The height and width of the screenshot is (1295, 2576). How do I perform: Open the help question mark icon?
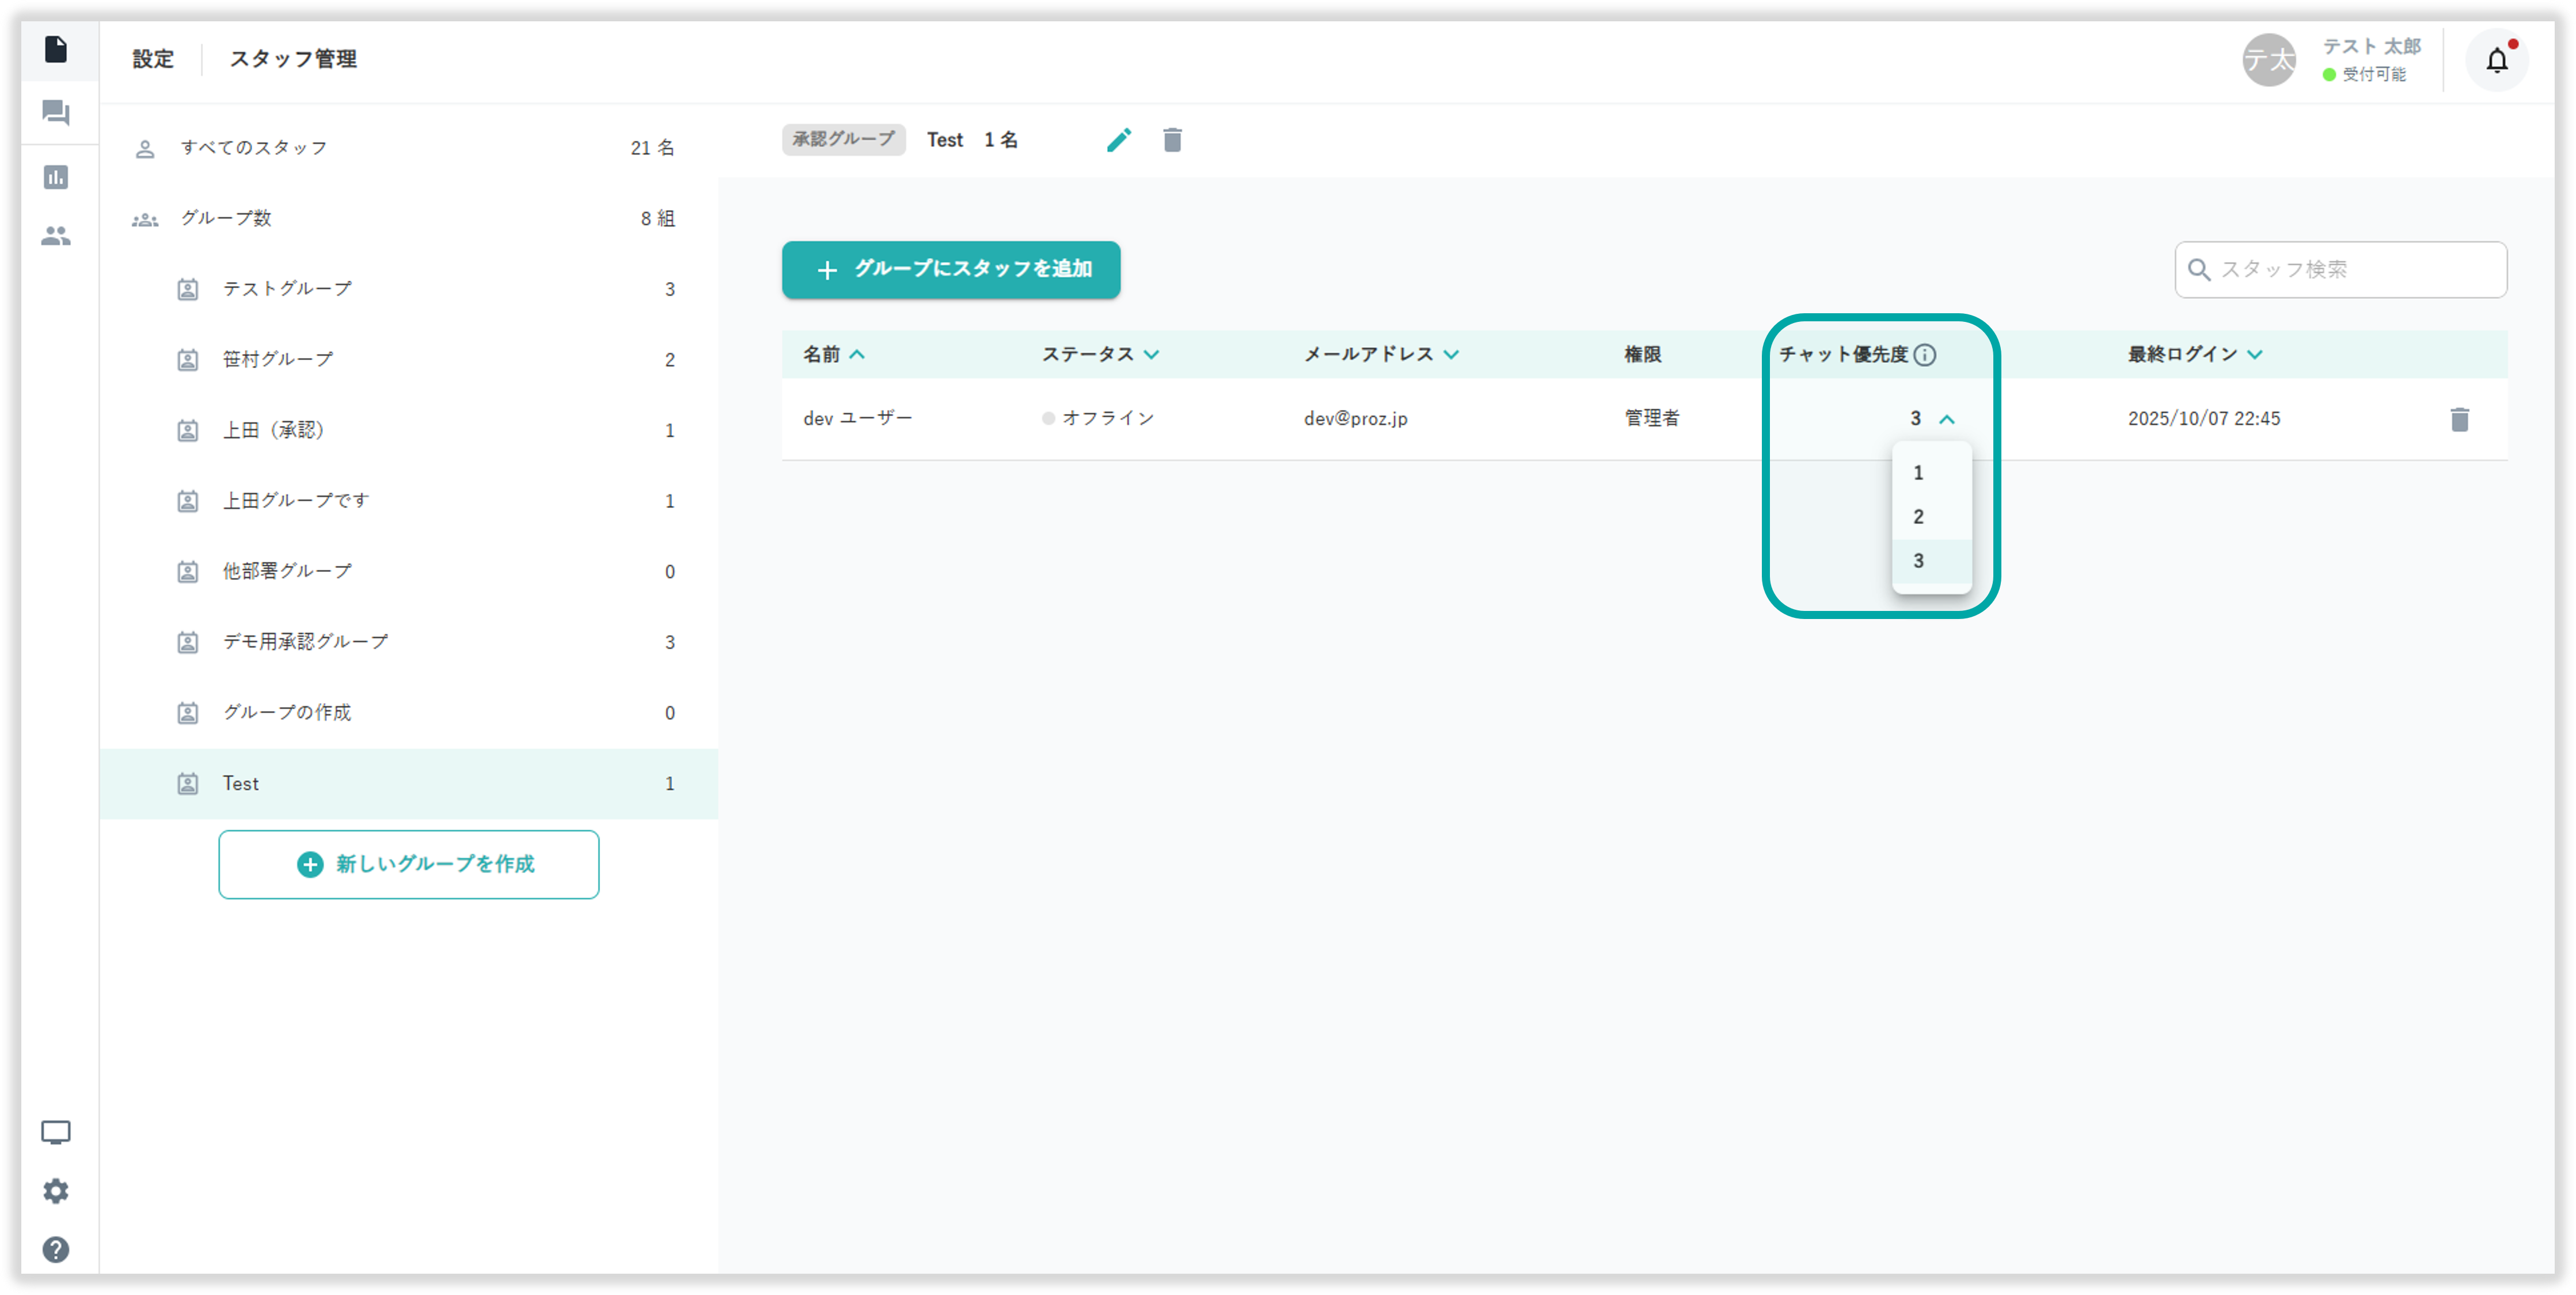56,1249
